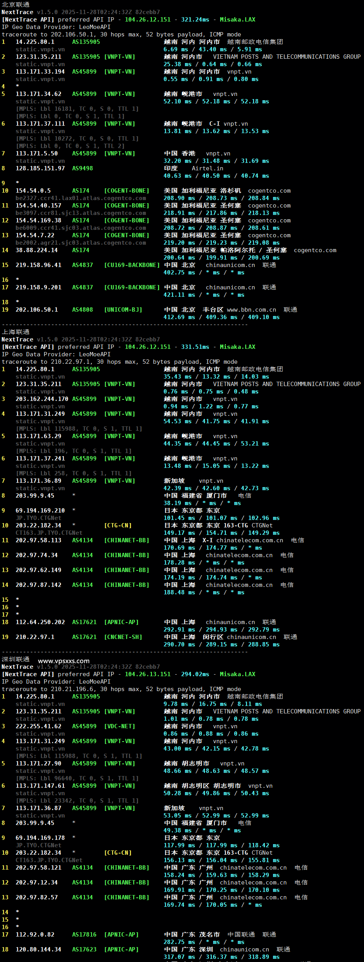Click hop IP 113.171.63.29
The image size is (364, 962).
(38, 436)
